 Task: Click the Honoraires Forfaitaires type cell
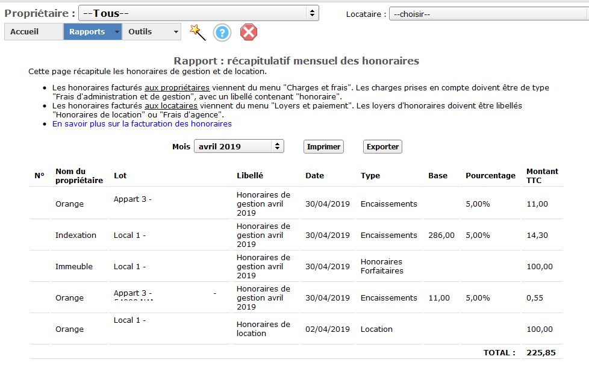pos(382,267)
